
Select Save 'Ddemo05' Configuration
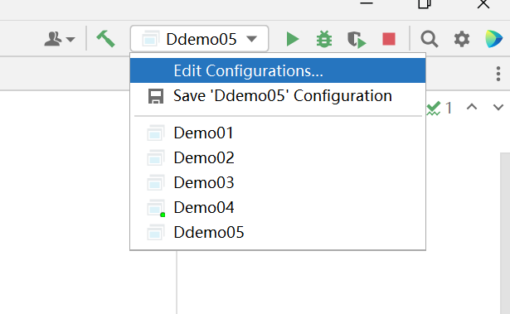click(278, 96)
